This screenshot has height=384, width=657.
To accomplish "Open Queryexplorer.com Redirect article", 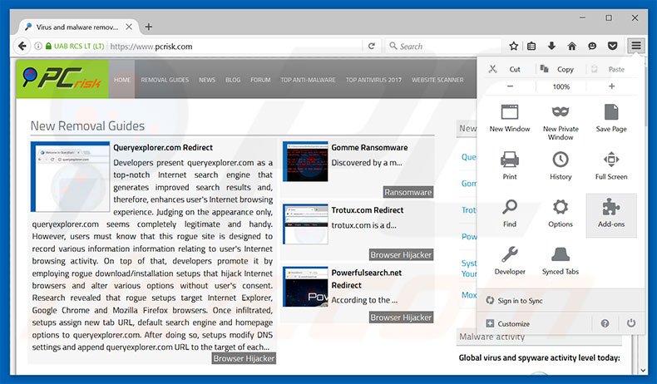I will [163, 147].
